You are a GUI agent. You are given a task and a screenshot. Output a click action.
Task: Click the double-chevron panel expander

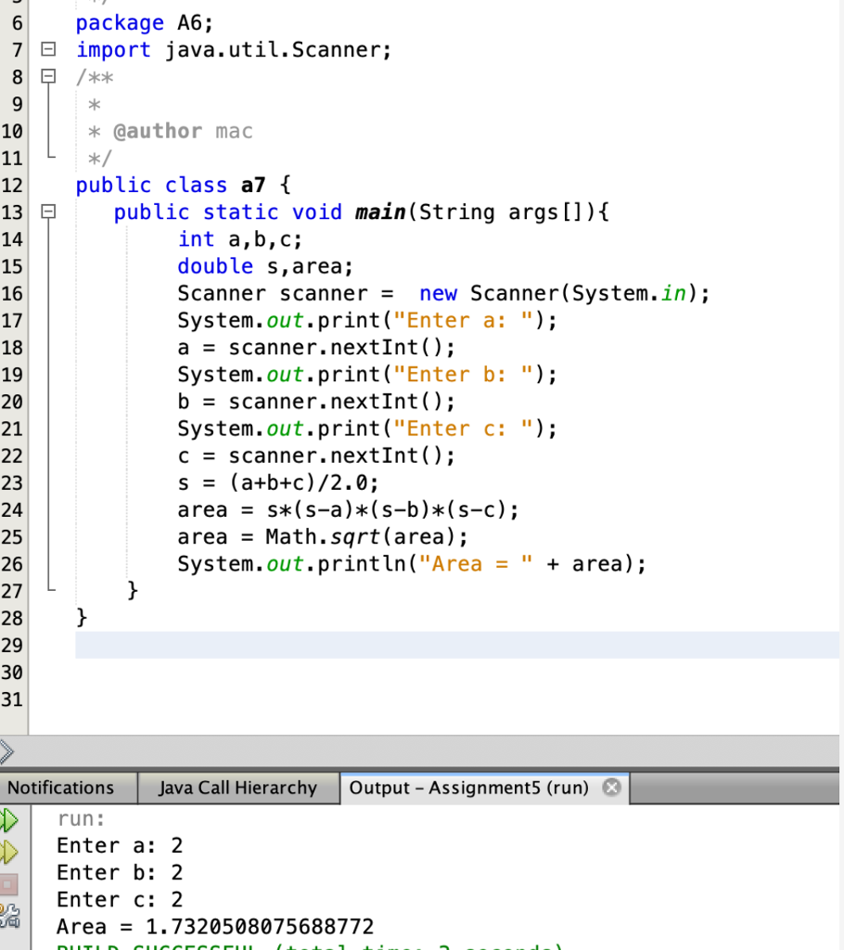[x=7, y=751]
